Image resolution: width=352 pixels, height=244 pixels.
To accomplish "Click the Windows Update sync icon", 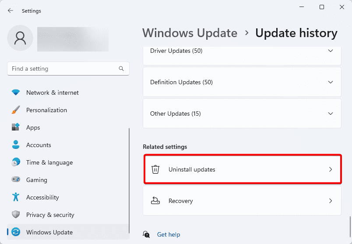I will (16, 232).
